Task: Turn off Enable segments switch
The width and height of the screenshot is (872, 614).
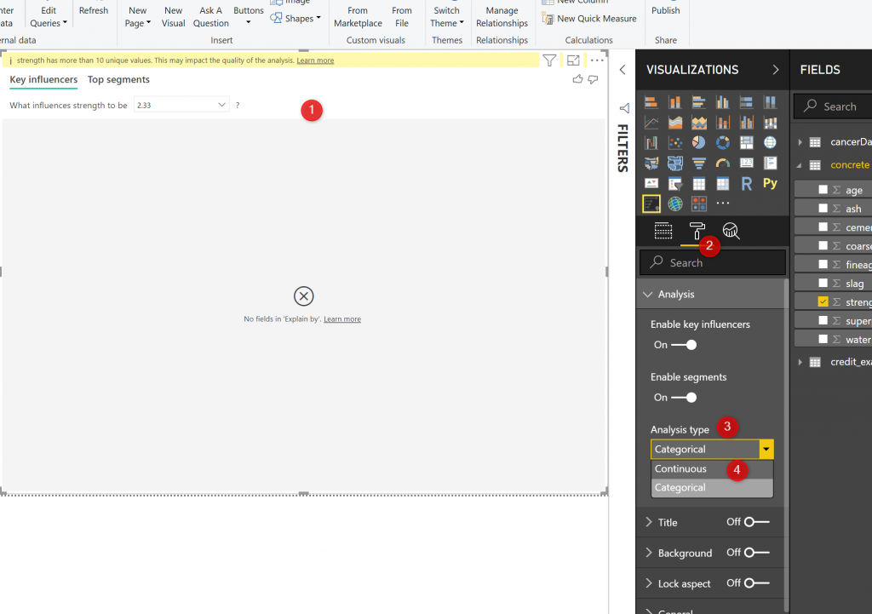Action: click(683, 398)
